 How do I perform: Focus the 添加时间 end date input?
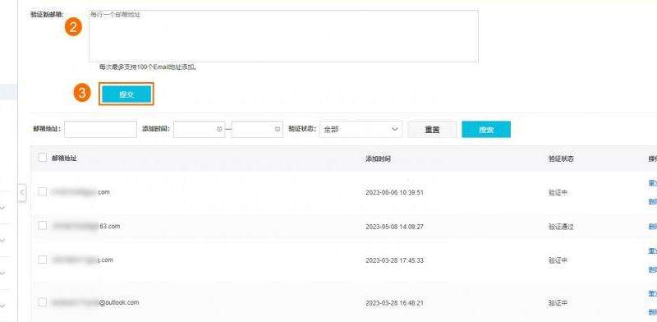pos(257,130)
